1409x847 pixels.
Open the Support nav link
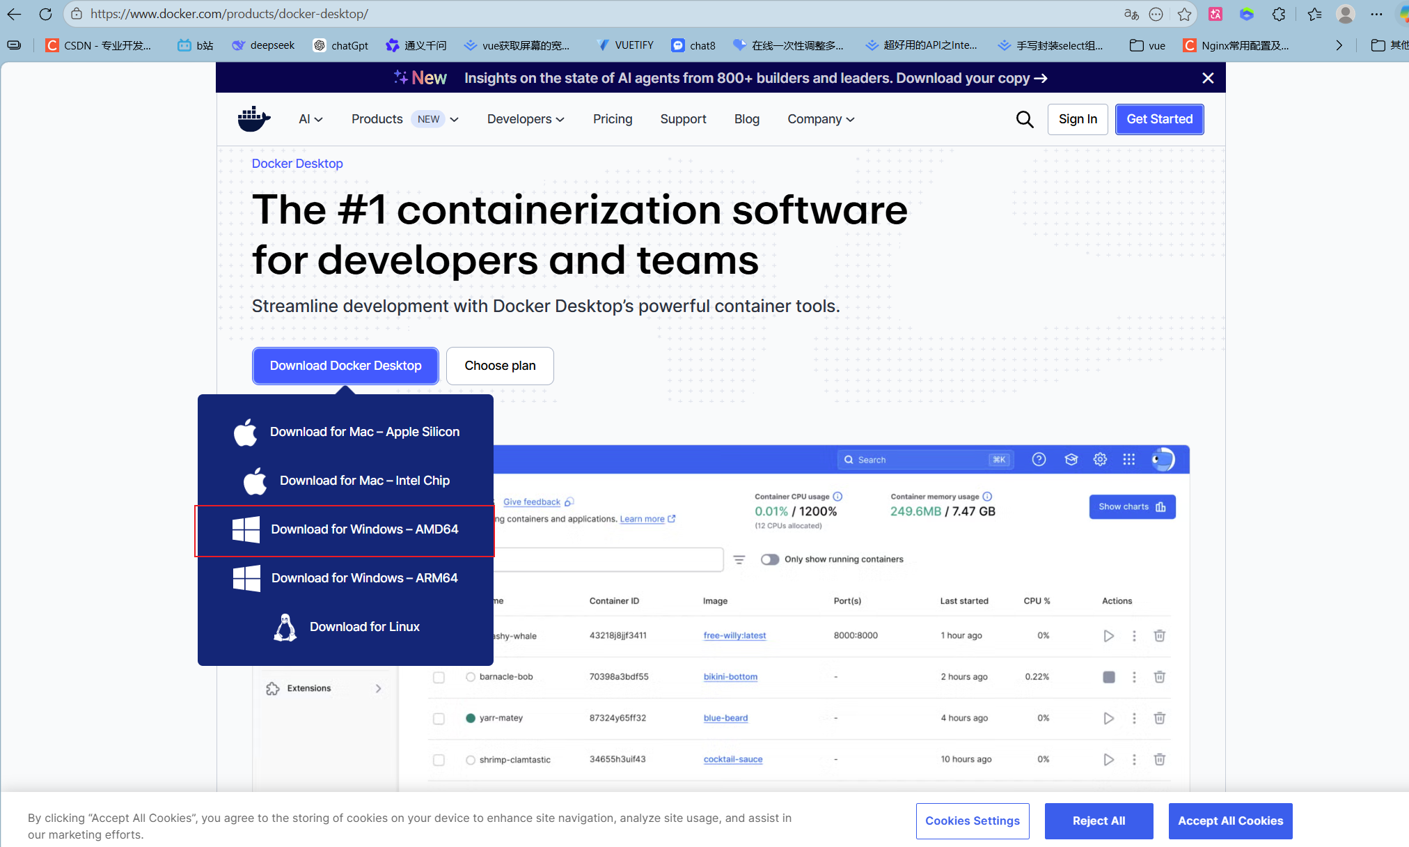coord(683,119)
